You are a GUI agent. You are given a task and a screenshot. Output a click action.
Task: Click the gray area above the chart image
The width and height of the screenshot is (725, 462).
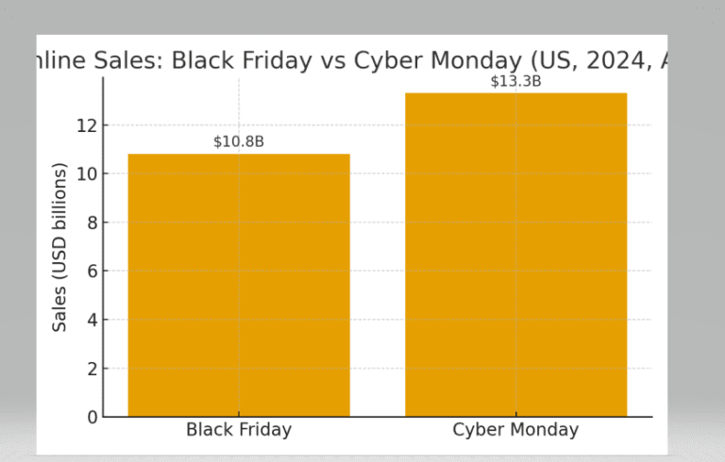point(362,17)
